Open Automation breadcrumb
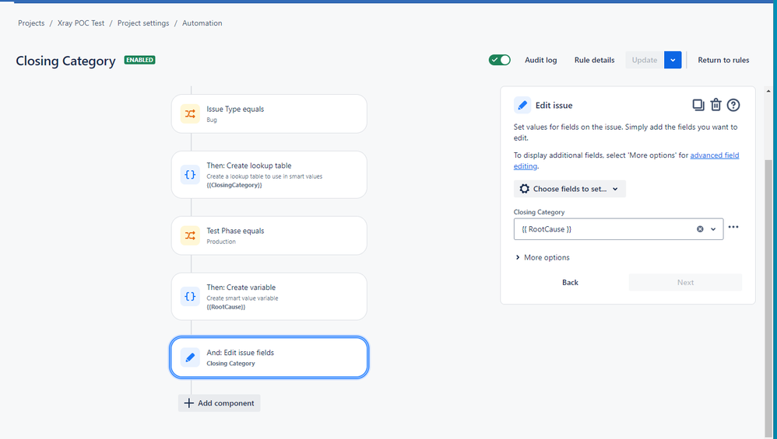This screenshot has height=439, width=777. pyautogui.click(x=202, y=23)
